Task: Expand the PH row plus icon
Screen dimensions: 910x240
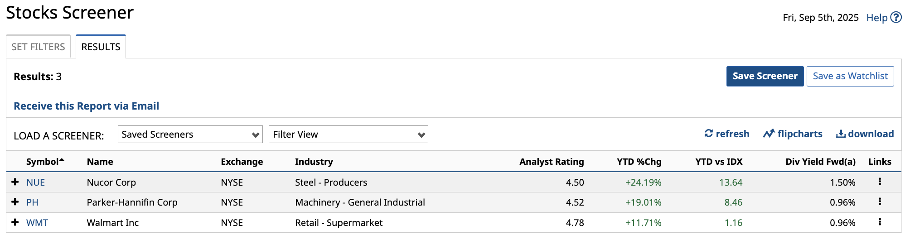Action: (x=15, y=202)
